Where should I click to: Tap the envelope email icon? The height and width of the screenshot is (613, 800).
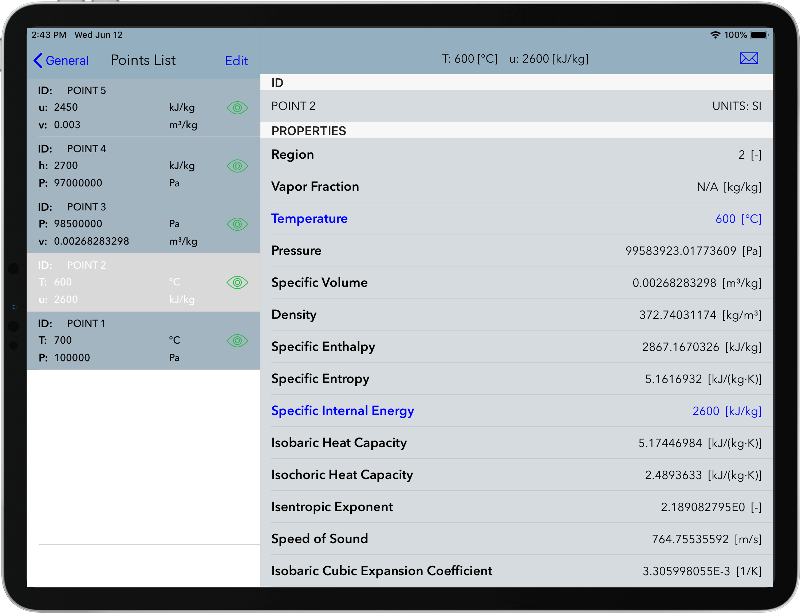tap(749, 58)
